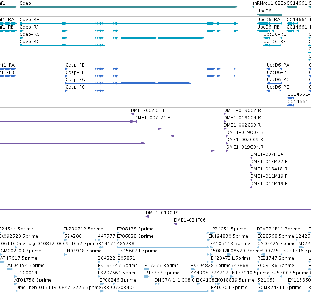Open the DME1-013O19 BAC label

point(162,213)
